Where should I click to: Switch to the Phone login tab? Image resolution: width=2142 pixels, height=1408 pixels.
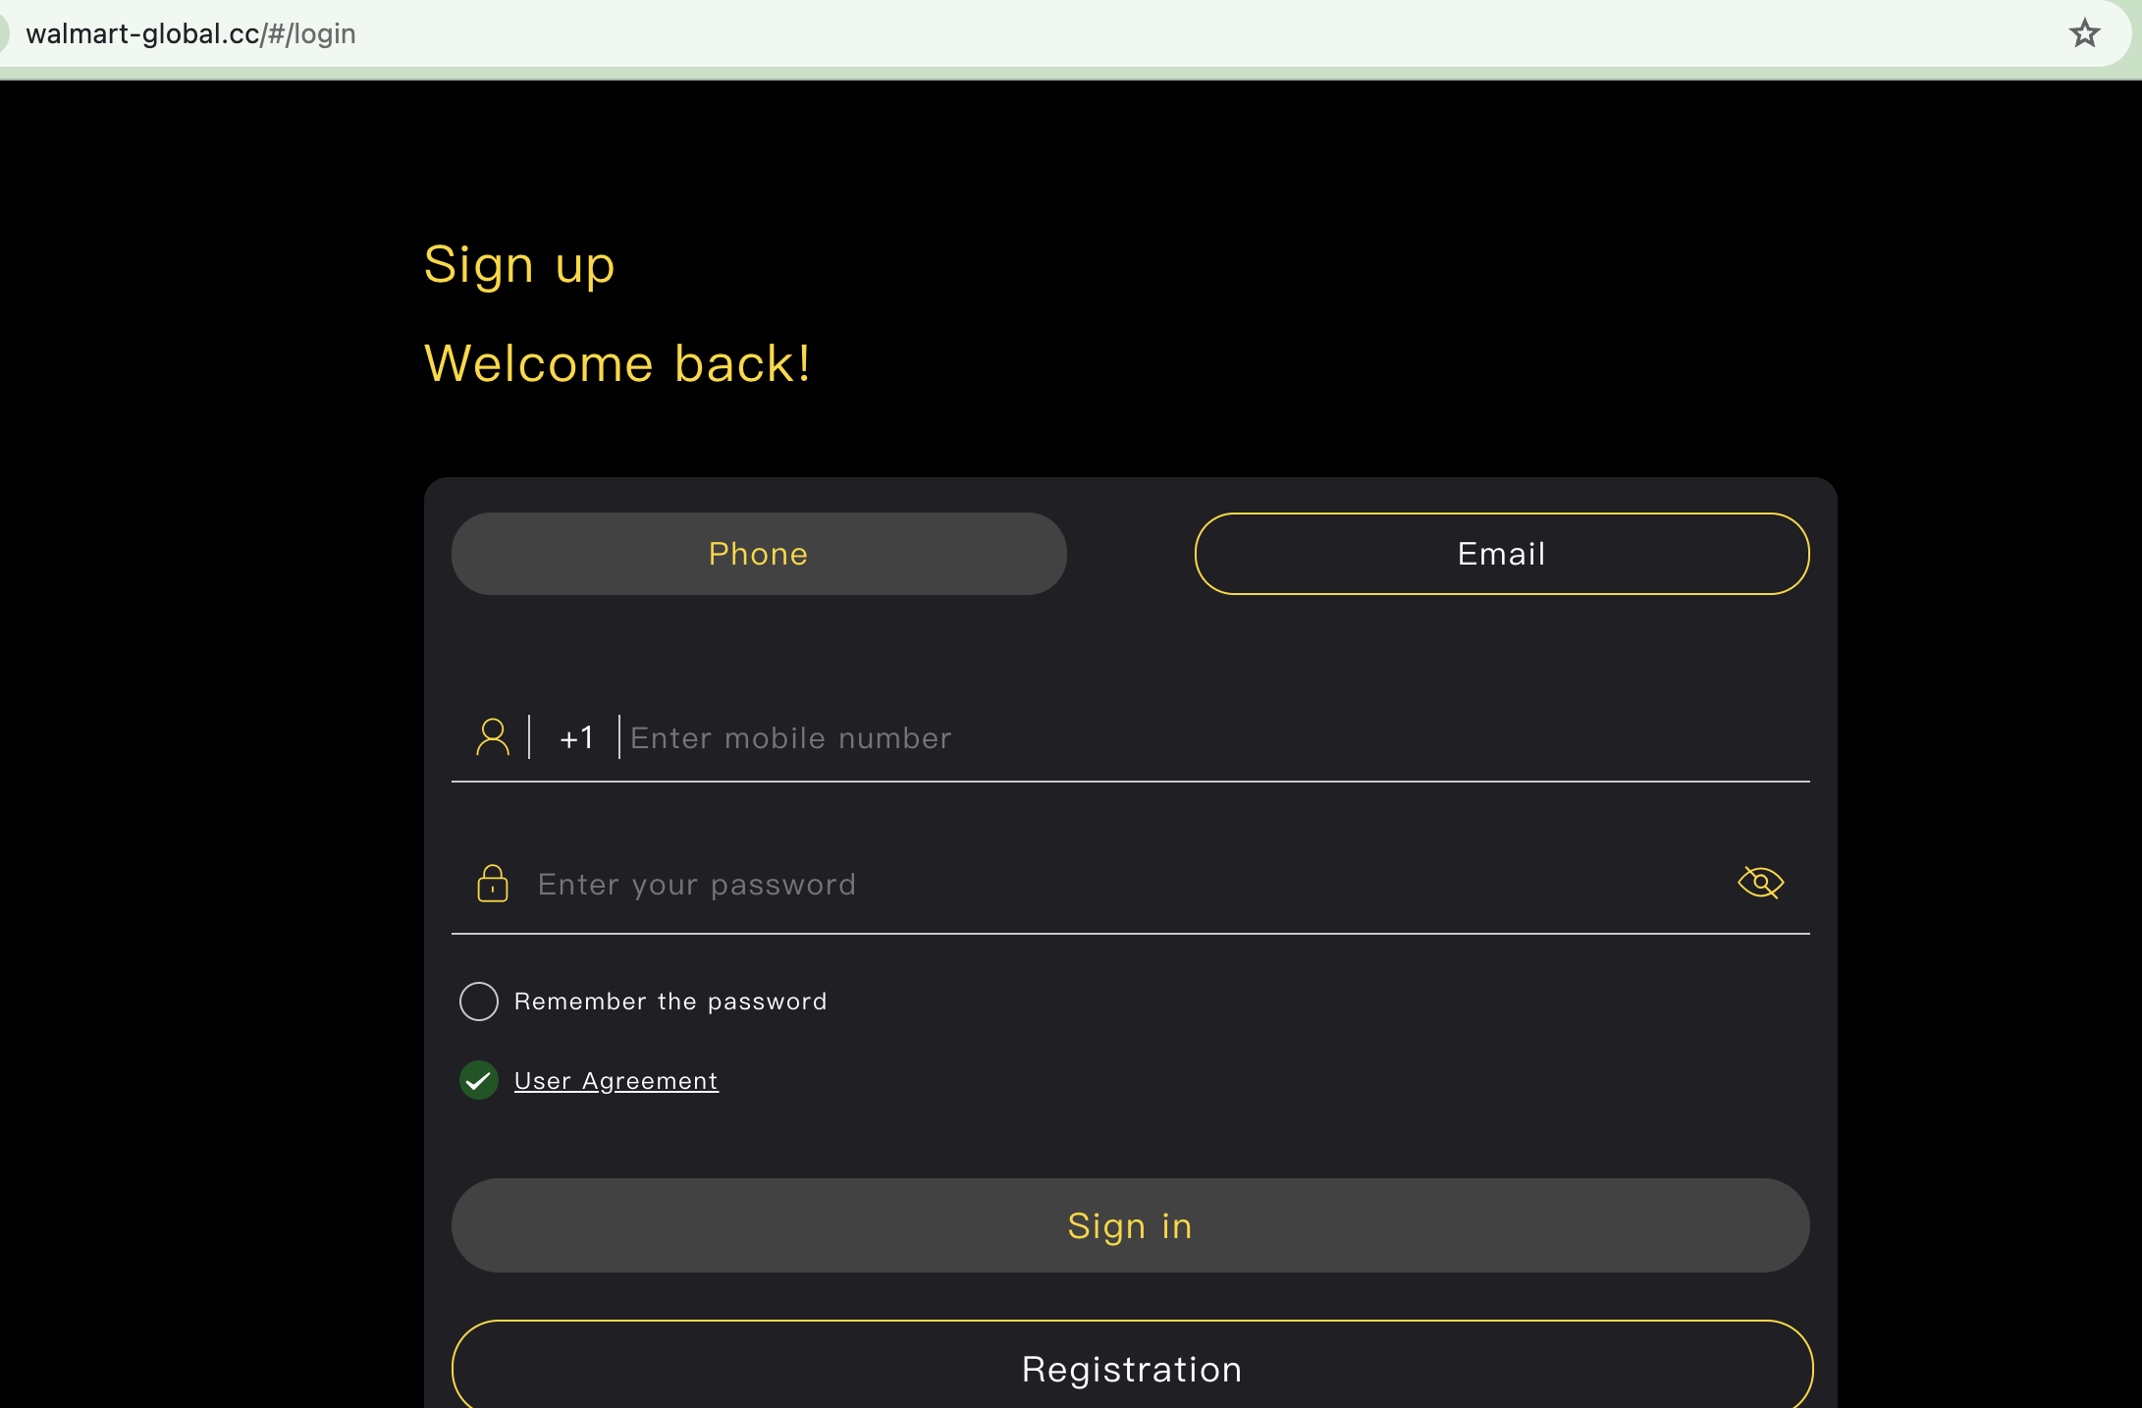tap(759, 554)
